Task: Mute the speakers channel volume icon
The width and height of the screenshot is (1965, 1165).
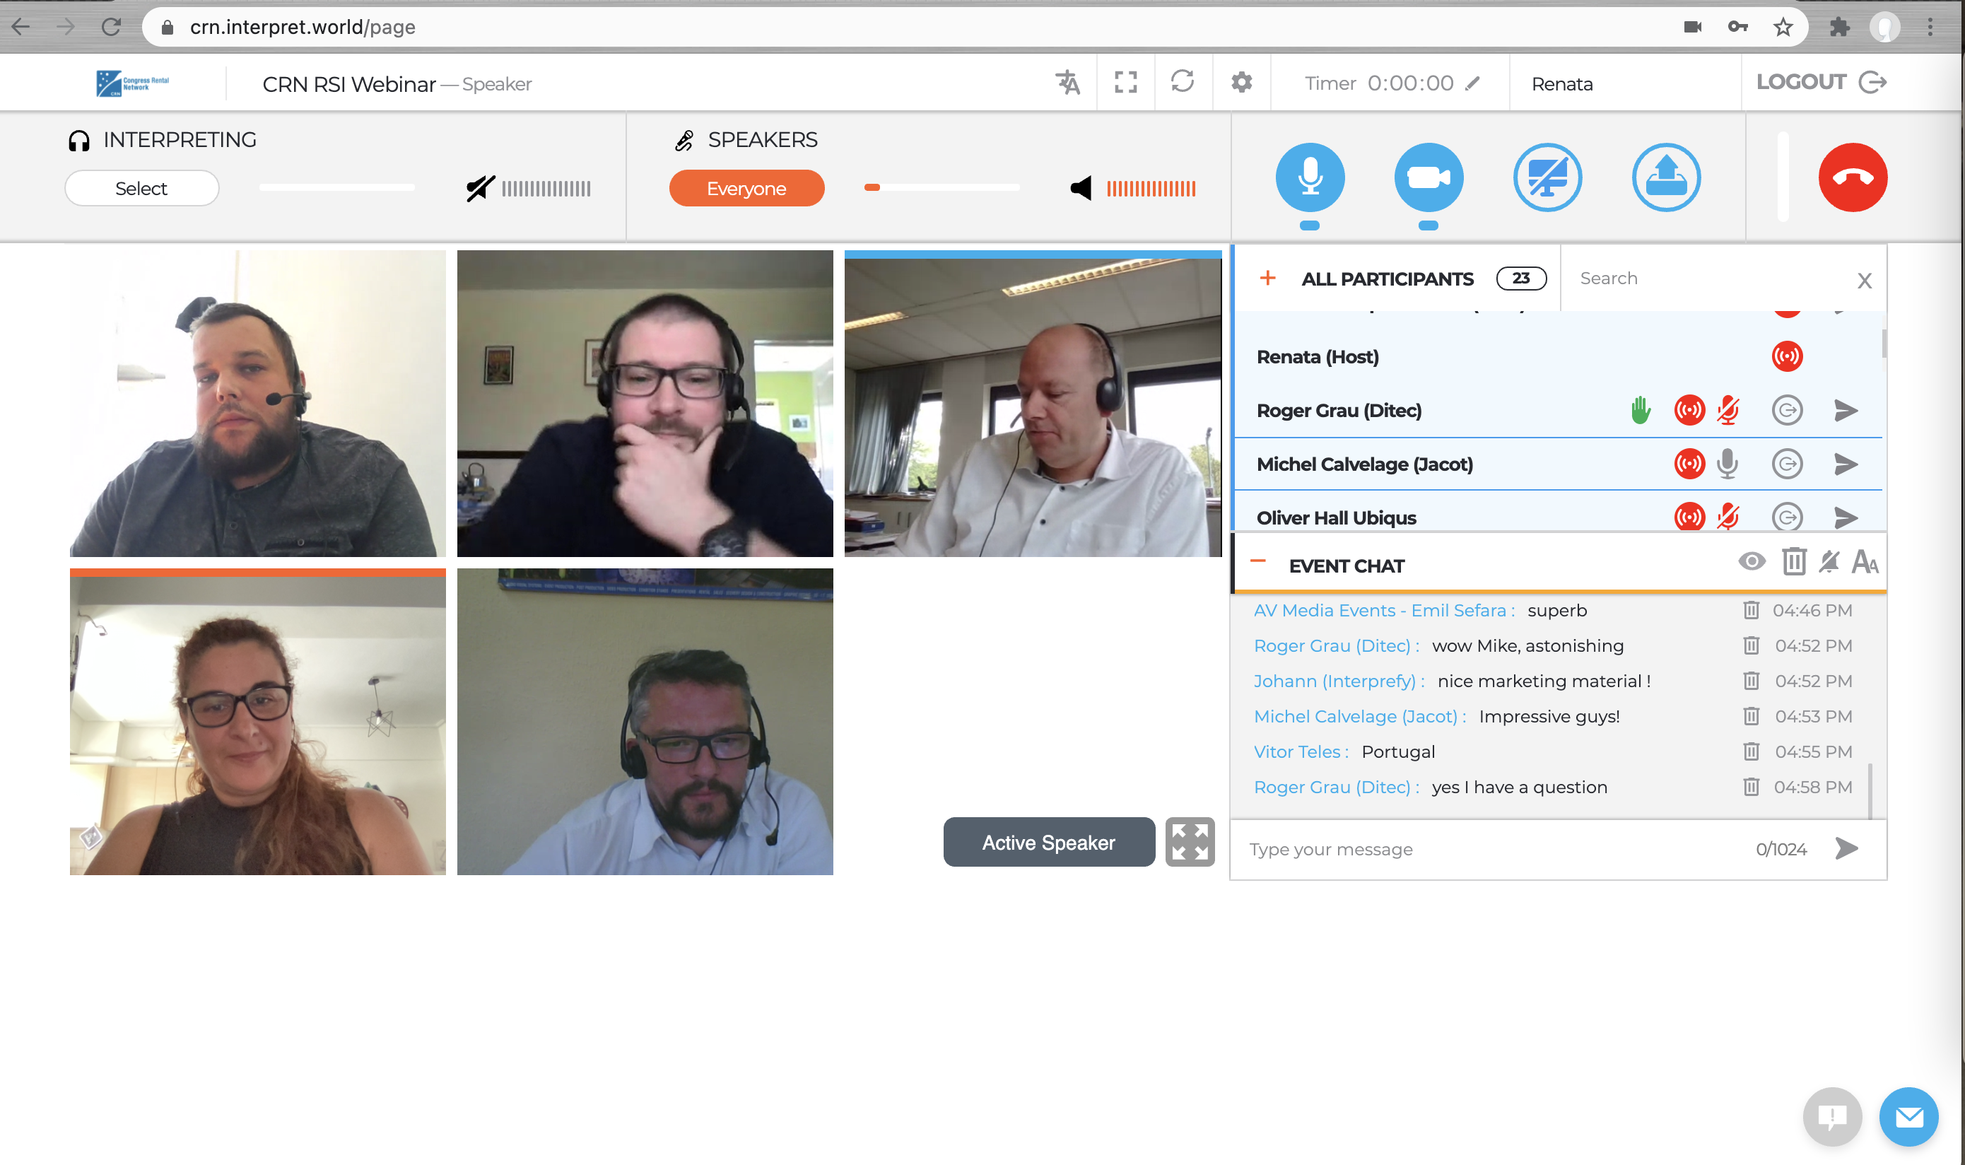Action: click(x=1081, y=189)
